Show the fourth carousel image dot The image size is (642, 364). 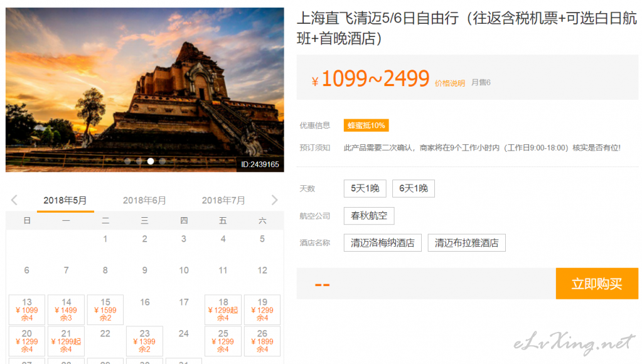[x=162, y=161]
